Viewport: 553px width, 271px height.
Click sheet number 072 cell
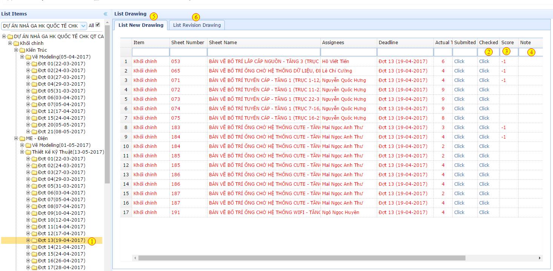[x=188, y=90]
